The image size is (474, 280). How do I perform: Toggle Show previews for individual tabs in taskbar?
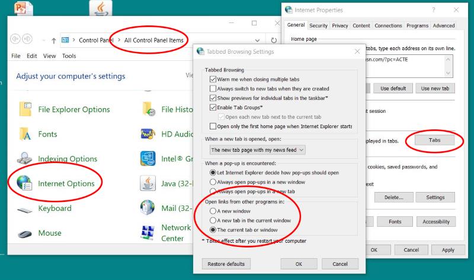coord(213,98)
